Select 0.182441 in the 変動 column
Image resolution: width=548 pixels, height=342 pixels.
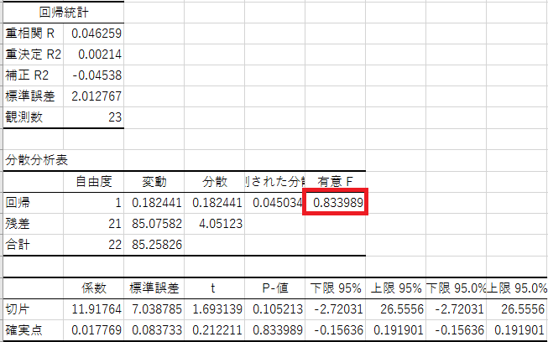(x=154, y=203)
